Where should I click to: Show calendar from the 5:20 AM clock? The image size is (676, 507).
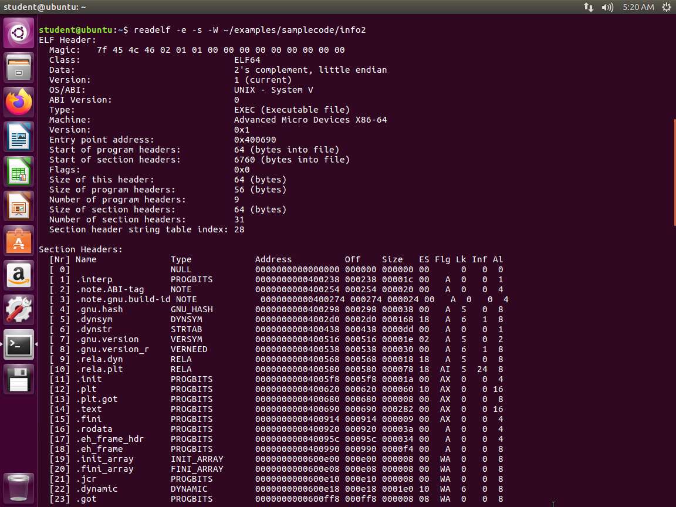pyautogui.click(x=638, y=7)
